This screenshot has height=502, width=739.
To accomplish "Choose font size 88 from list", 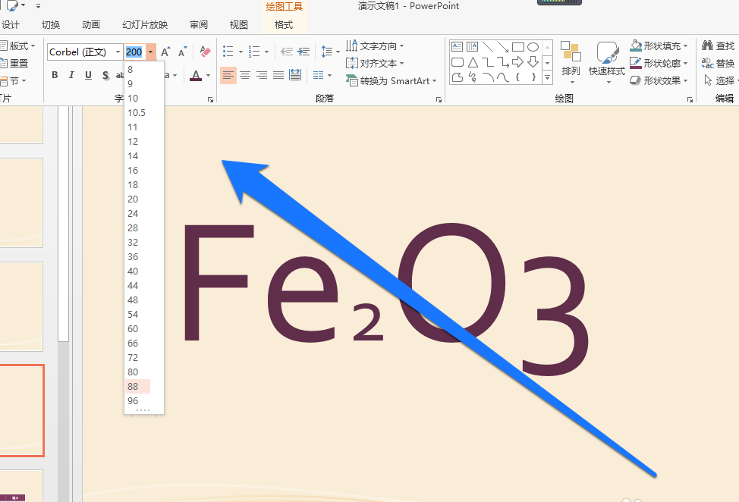I will (x=137, y=386).
